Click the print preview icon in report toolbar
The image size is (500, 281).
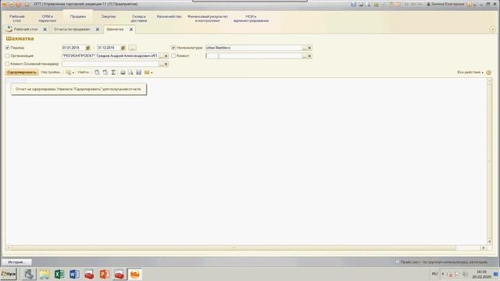click(130, 73)
